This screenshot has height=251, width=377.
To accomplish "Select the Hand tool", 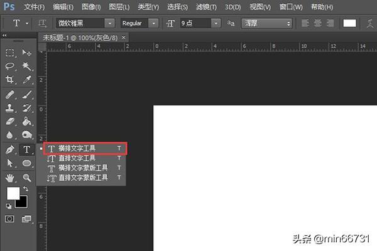I will pos(9,178).
